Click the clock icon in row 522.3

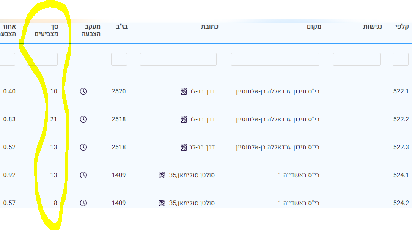click(83, 147)
